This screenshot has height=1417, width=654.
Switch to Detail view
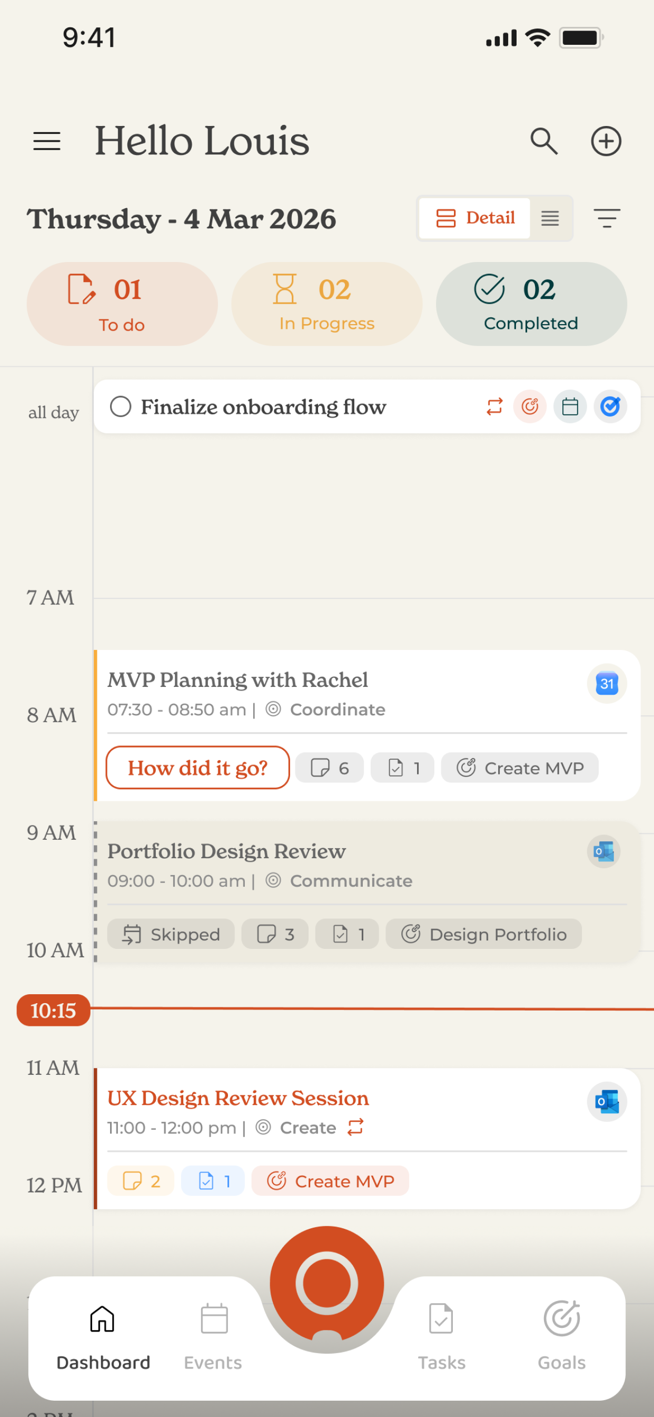pyautogui.click(x=475, y=218)
